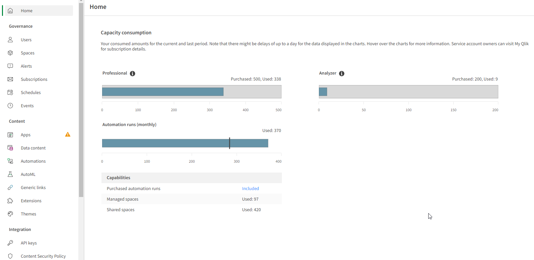534x260 pixels.
Task: Click the Automation runs monthly bar
Action: (x=185, y=143)
